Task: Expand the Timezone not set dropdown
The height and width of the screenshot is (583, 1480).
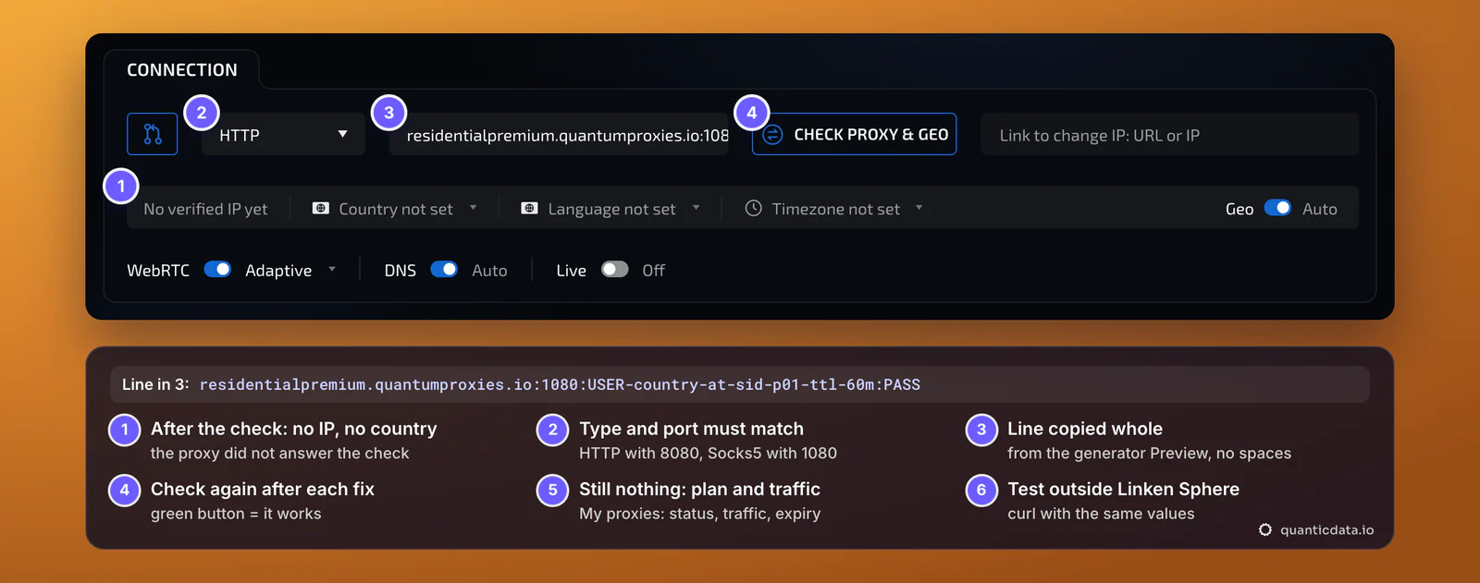Action: tap(834, 209)
